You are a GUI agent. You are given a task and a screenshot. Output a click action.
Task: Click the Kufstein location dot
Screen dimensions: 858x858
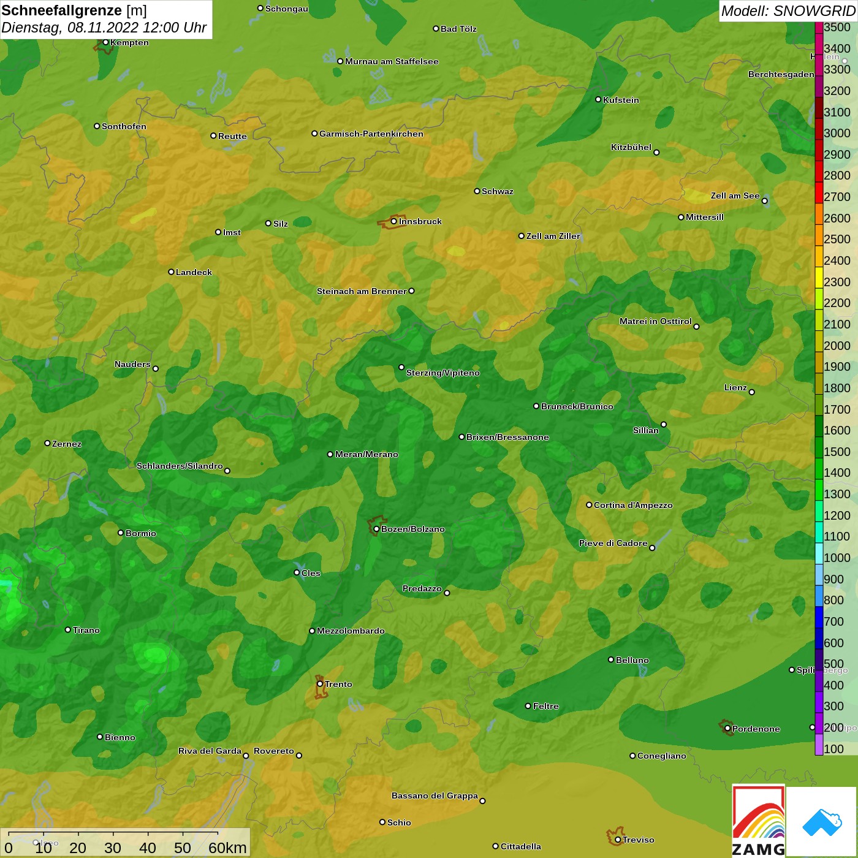click(598, 99)
